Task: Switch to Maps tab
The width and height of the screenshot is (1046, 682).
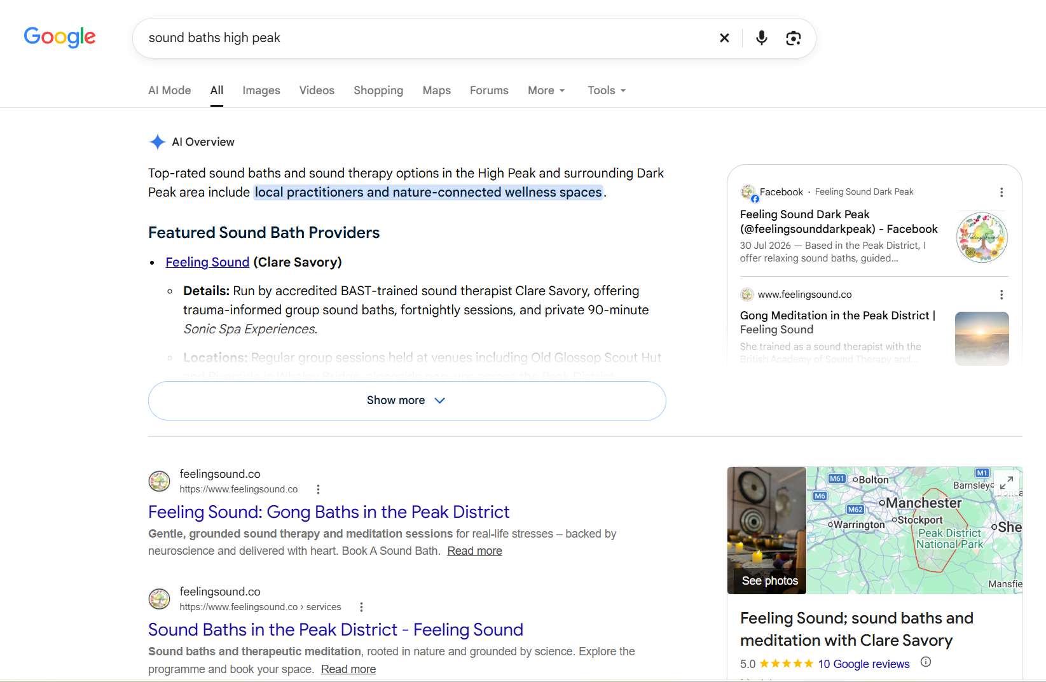Action: pyautogui.click(x=437, y=90)
